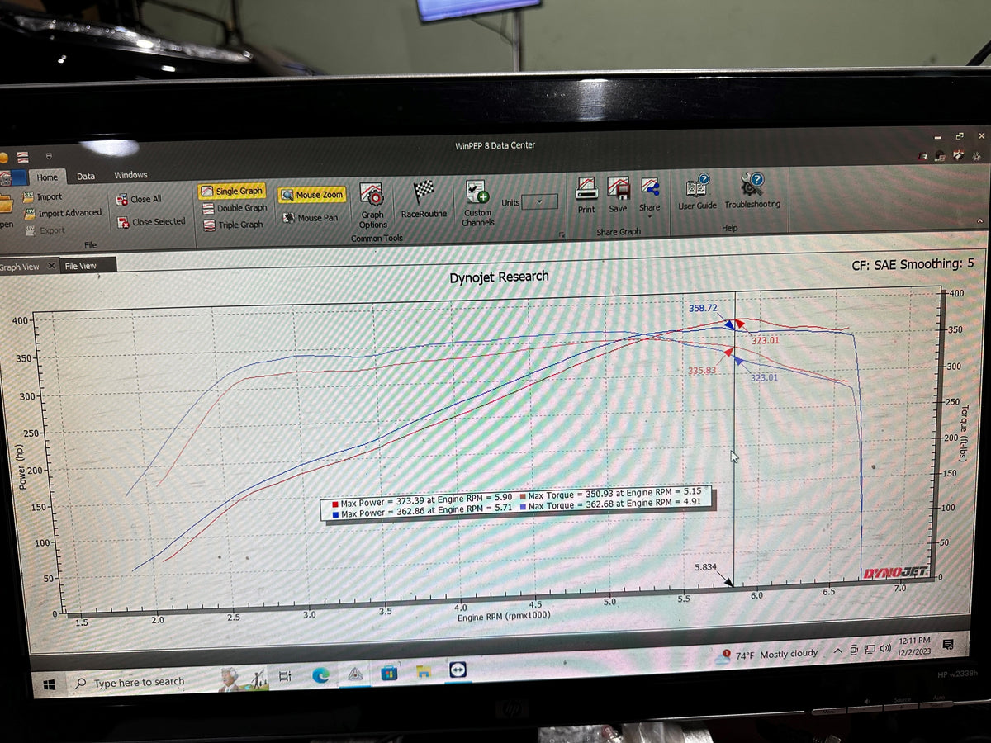Click the Import icon in File group
The height and width of the screenshot is (743, 991).
tap(29, 196)
